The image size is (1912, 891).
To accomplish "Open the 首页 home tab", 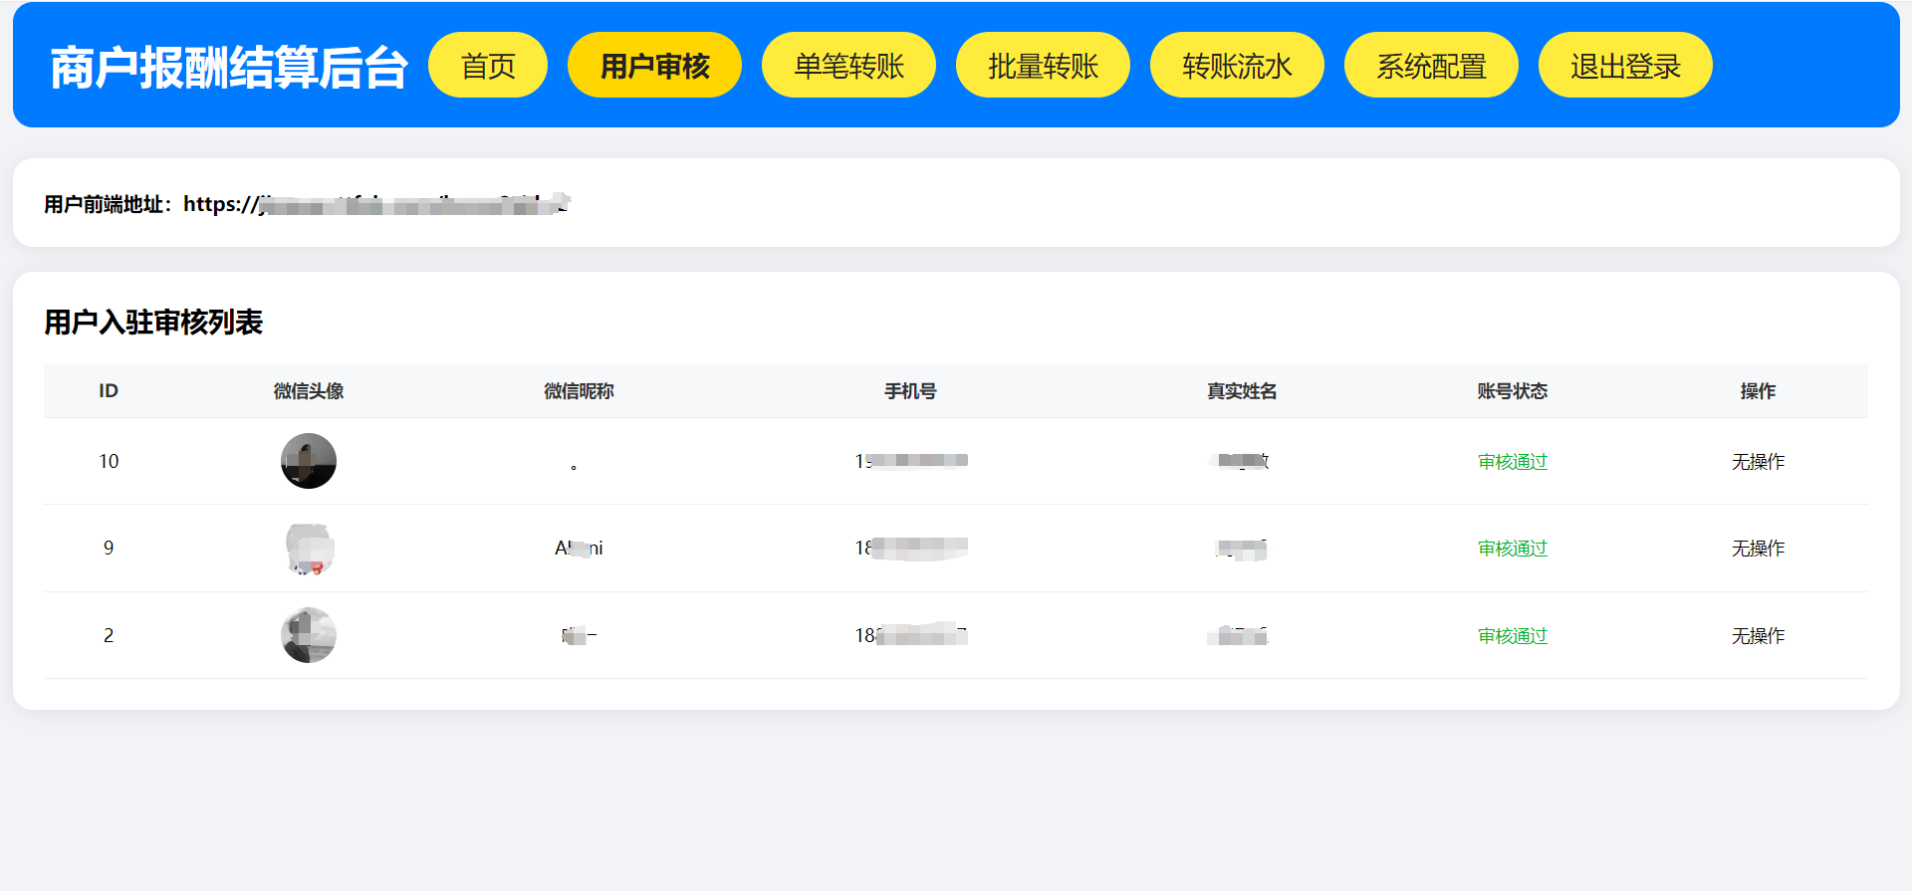I will [x=488, y=65].
